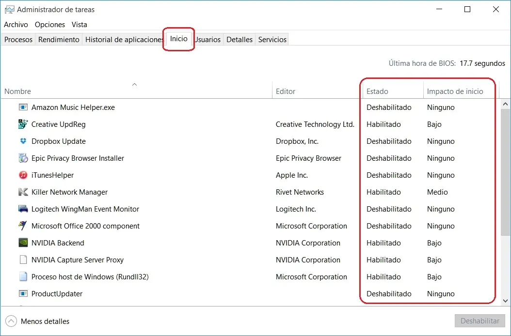Open the Vista menu
This screenshot has width=511, height=336.
[x=80, y=25]
